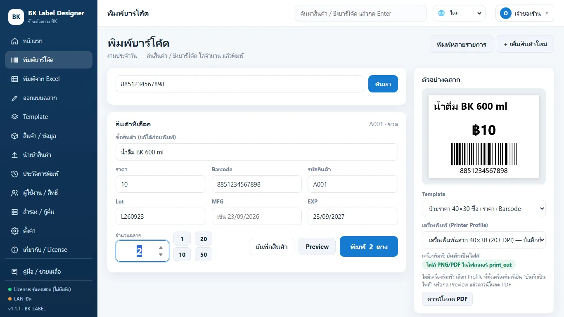Click the home icon beside หน้าแรก

(15, 41)
